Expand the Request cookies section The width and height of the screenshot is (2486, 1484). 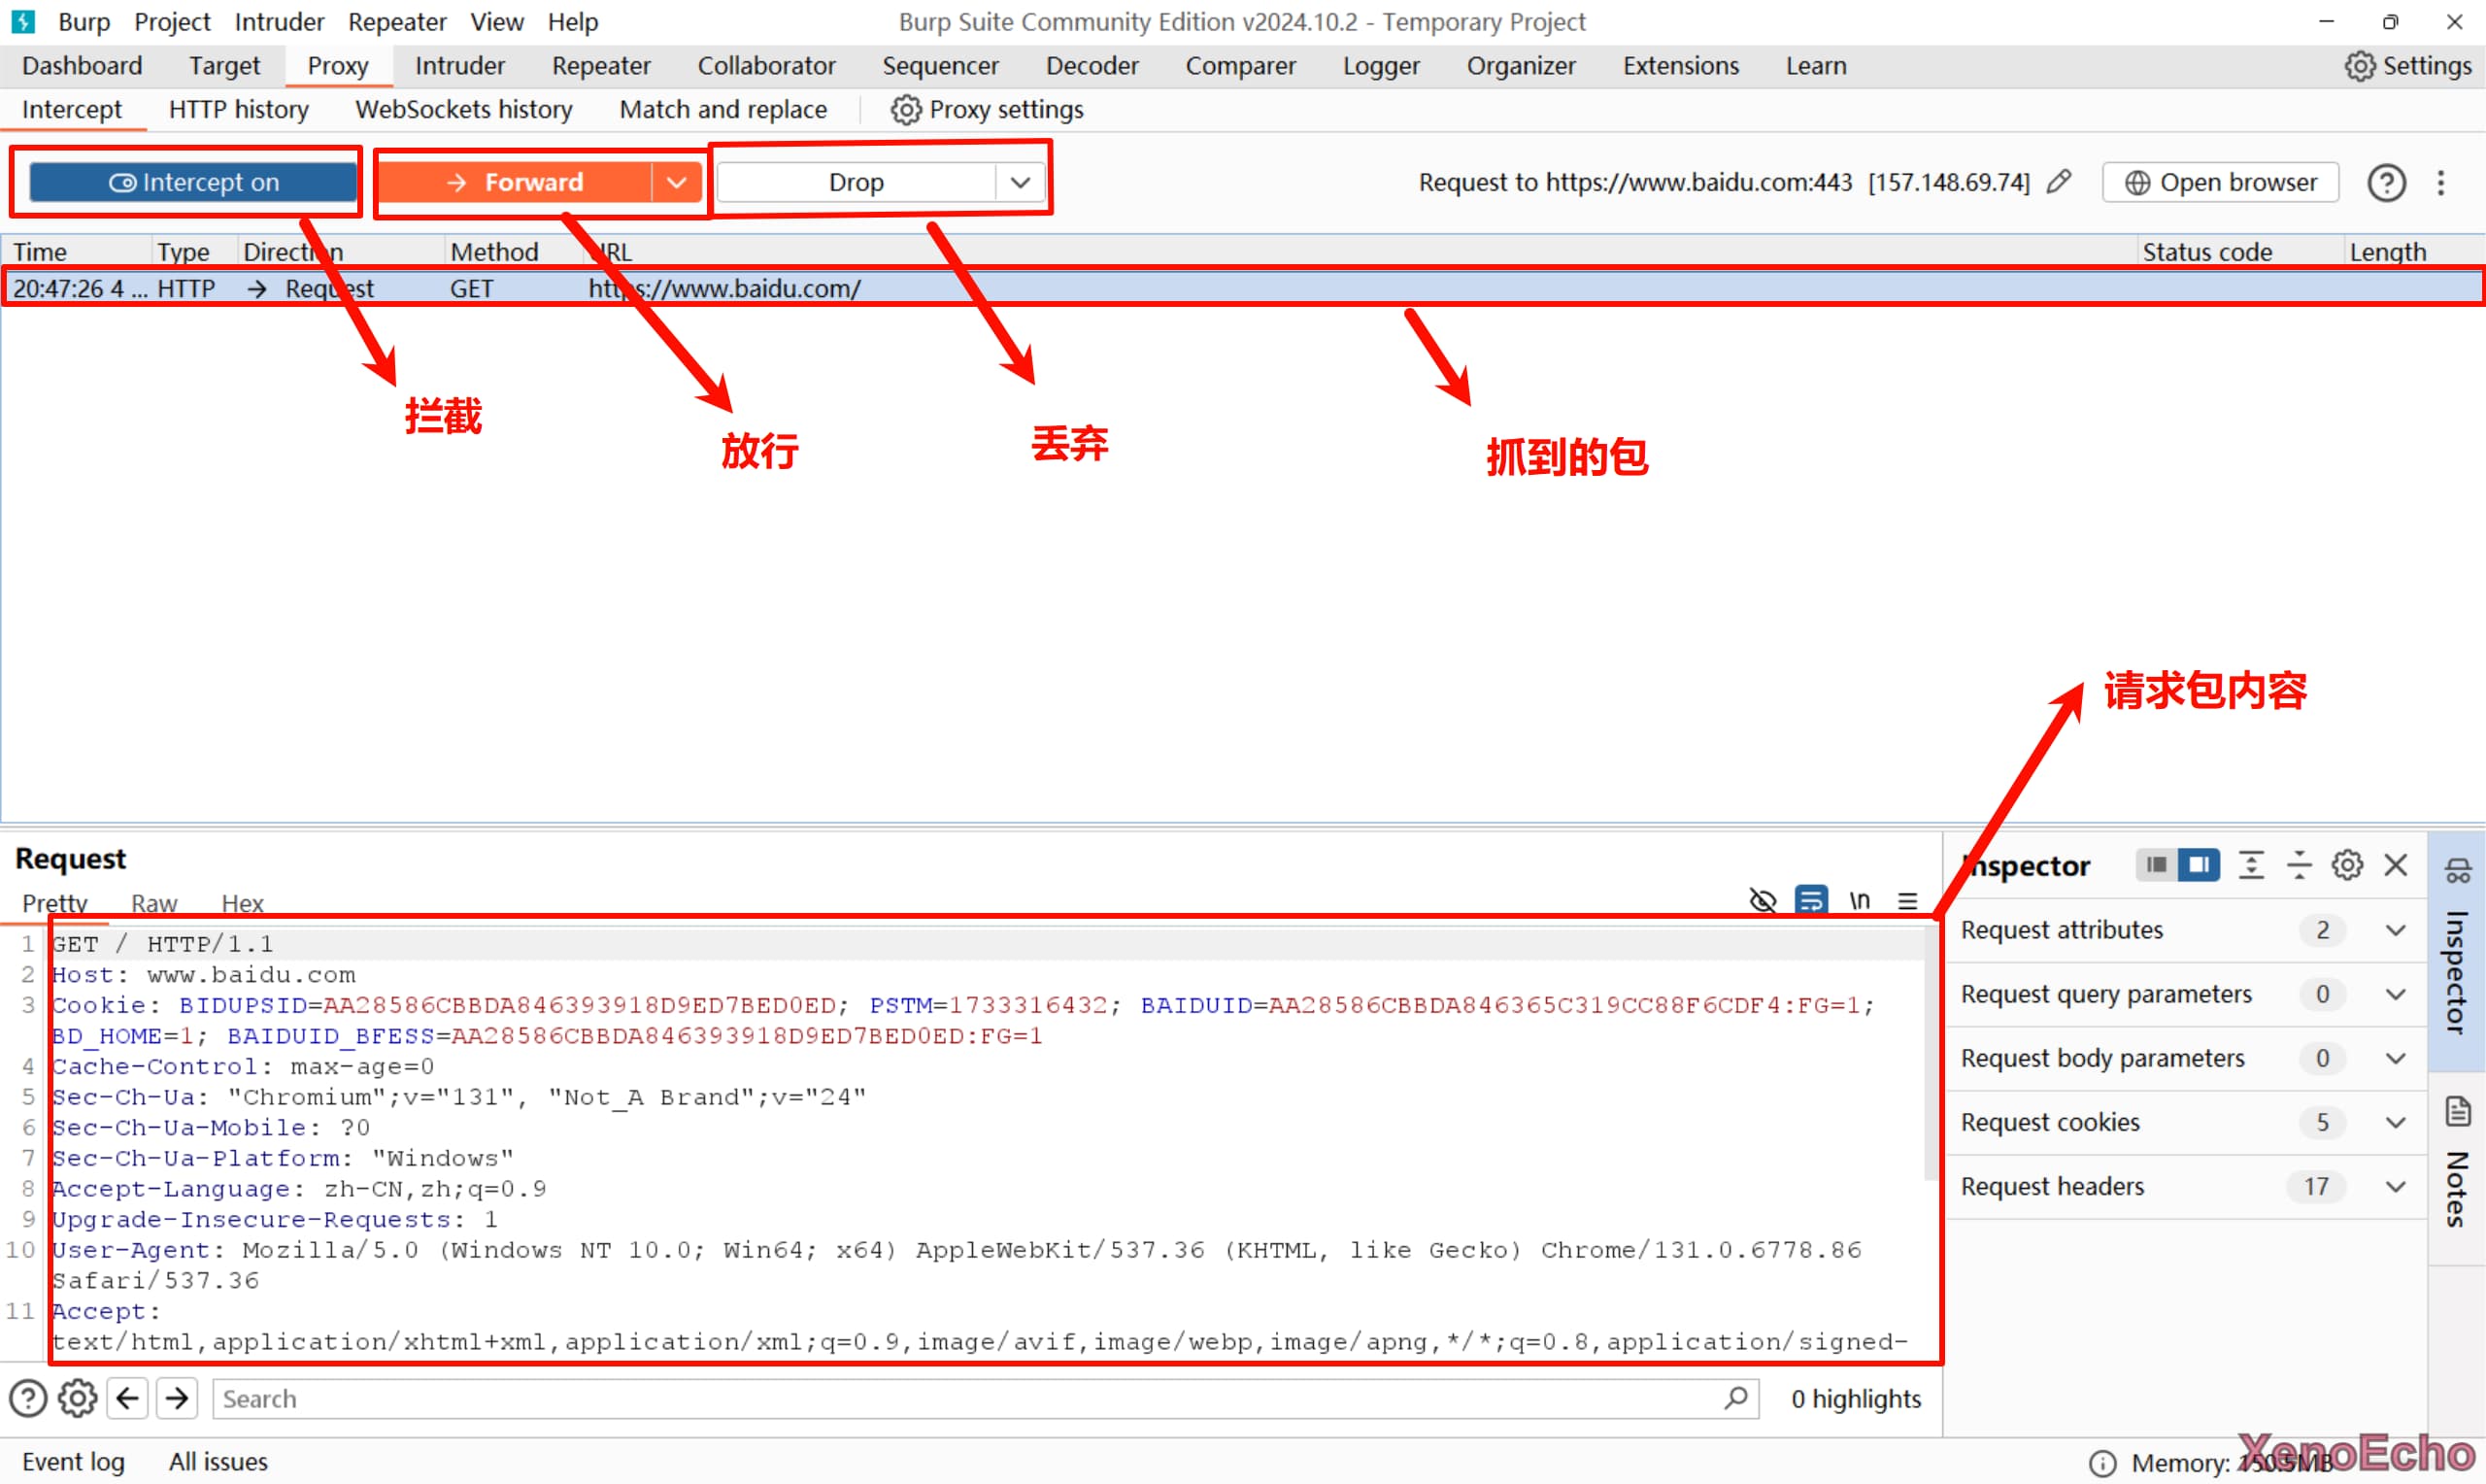2395,1122
